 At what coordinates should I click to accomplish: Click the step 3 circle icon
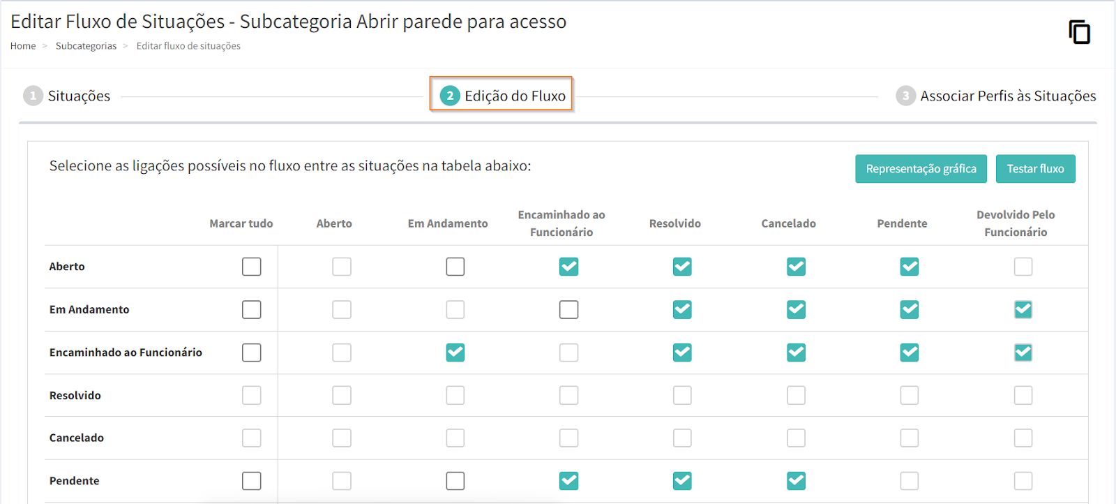pyautogui.click(x=905, y=96)
